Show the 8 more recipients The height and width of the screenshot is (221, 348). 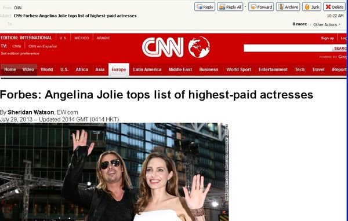pyautogui.click(x=300, y=24)
